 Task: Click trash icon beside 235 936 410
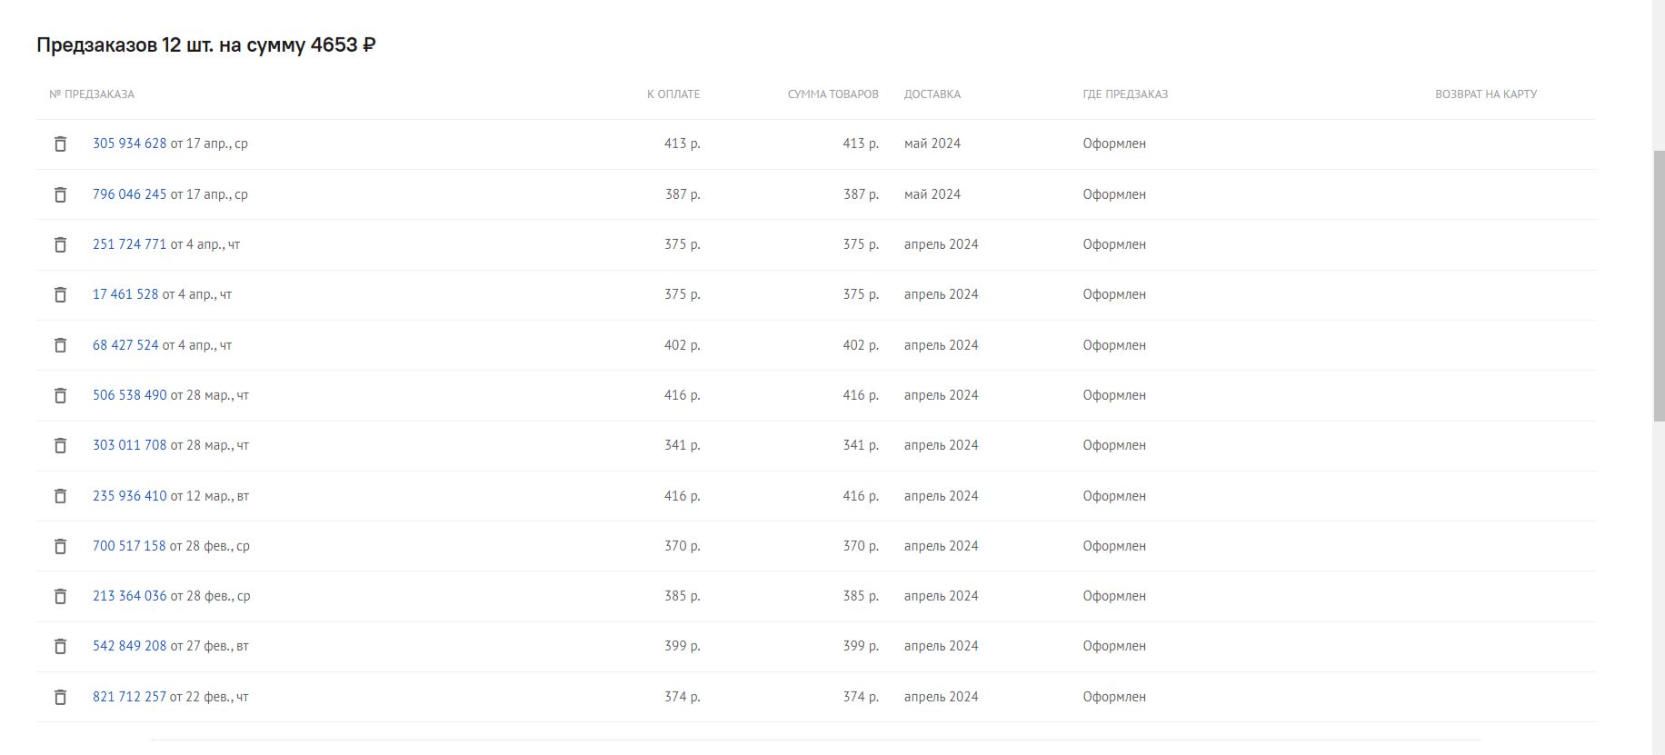[x=60, y=496]
